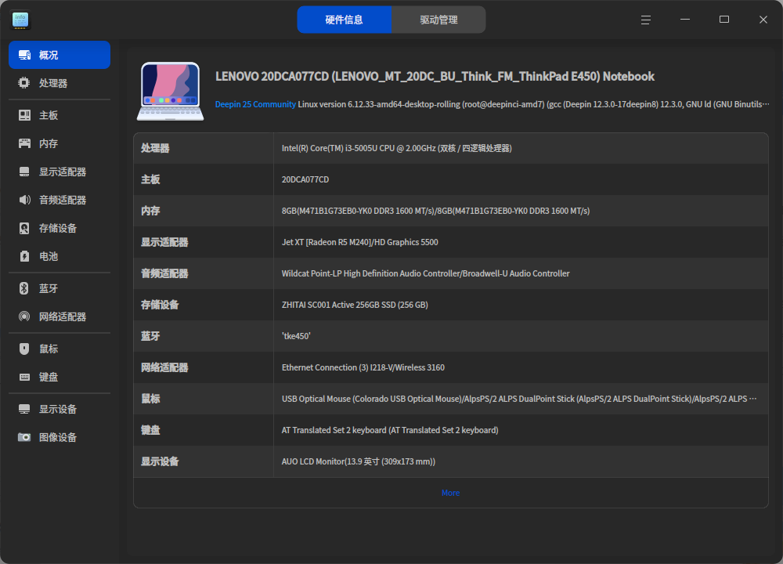Click the 鼠标 mouse icon in sidebar
The image size is (783, 564).
point(24,349)
